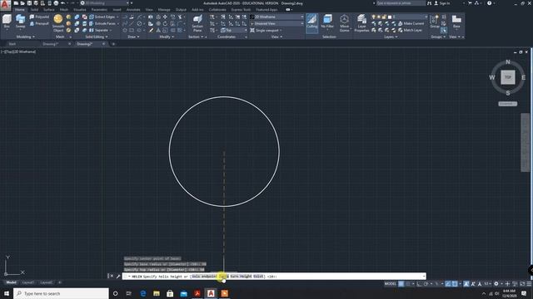Image resolution: width=533 pixels, height=299 pixels.
Task: Click the MODEL space button in status bar
Action: coord(391,283)
